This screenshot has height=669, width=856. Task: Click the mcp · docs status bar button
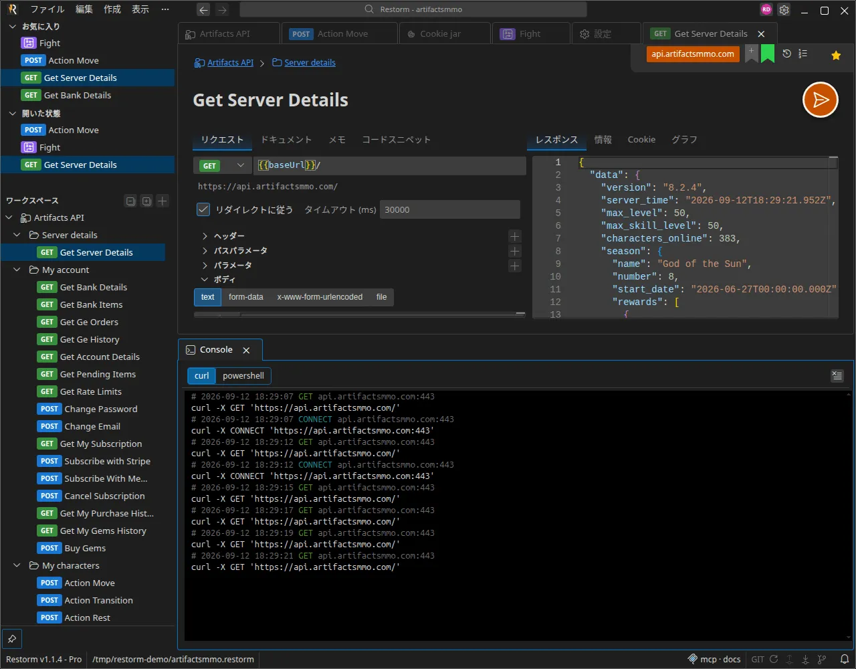coord(714,659)
